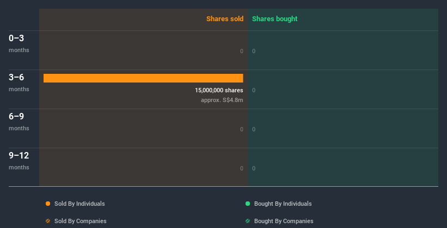Click the 0–3 months shares sold zero

point(241,51)
